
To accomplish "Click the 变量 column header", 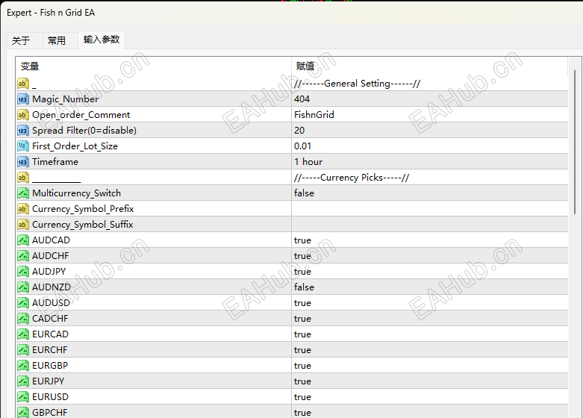I will pos(154,66).
